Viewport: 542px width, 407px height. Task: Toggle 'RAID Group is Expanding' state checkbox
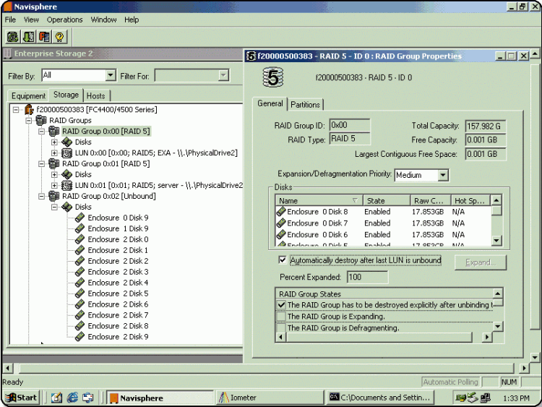click(x=281, y=317)
